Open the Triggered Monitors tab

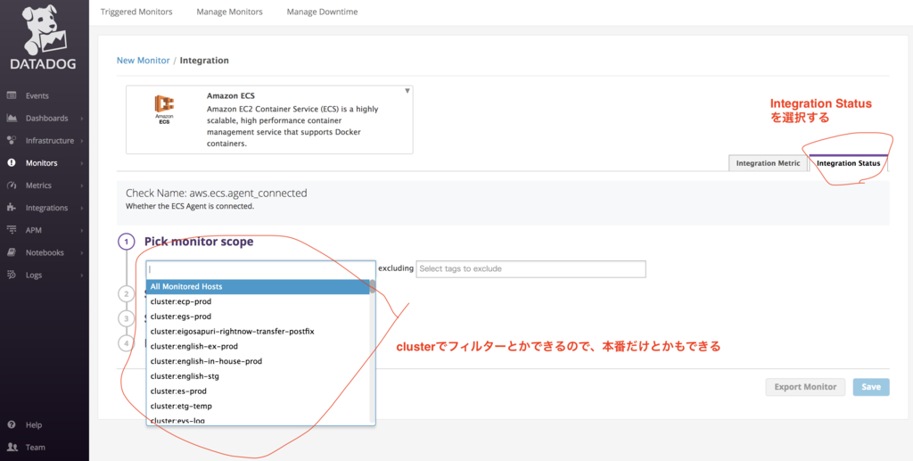point(136,12)
